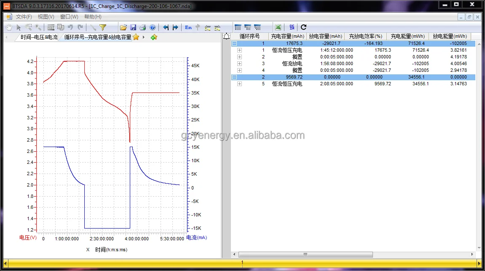
Task: Collapse cycle 2 row in data table
Action: coord(234,77)
